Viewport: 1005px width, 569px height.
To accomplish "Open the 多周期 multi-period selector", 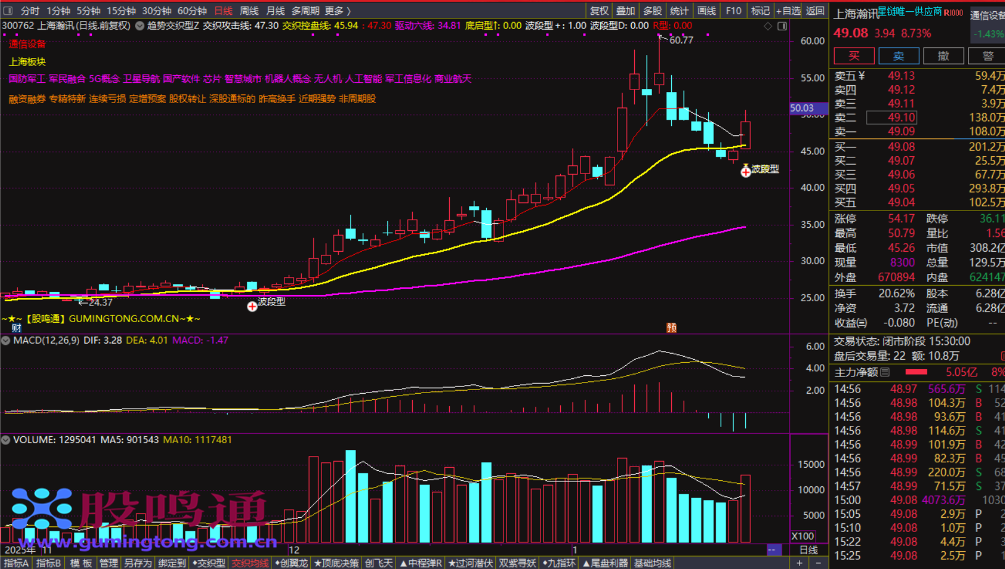I will pos(305,10).
